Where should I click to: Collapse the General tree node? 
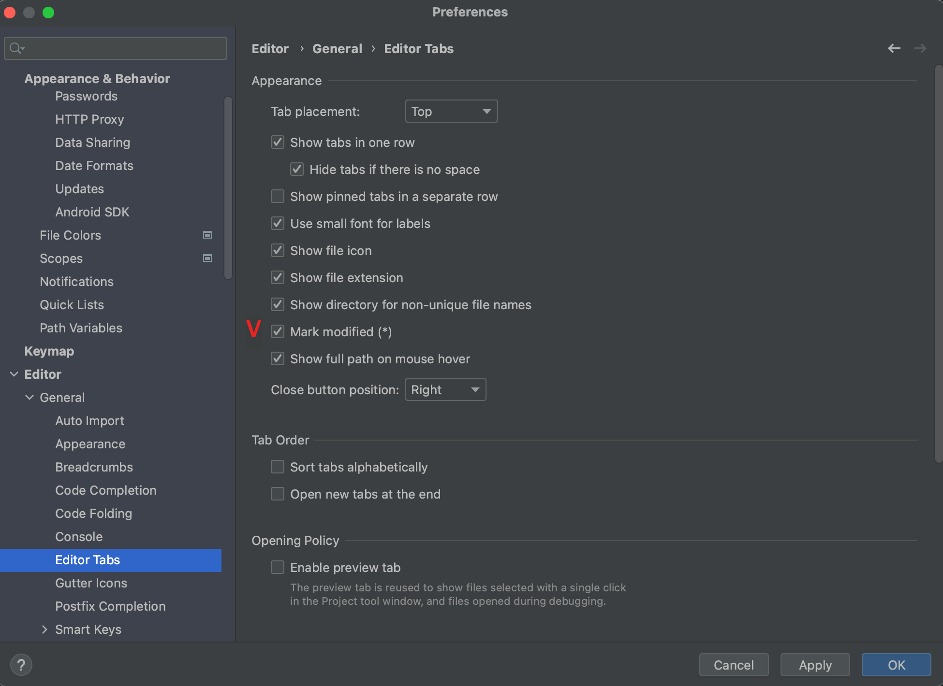[x=29, y=398]
